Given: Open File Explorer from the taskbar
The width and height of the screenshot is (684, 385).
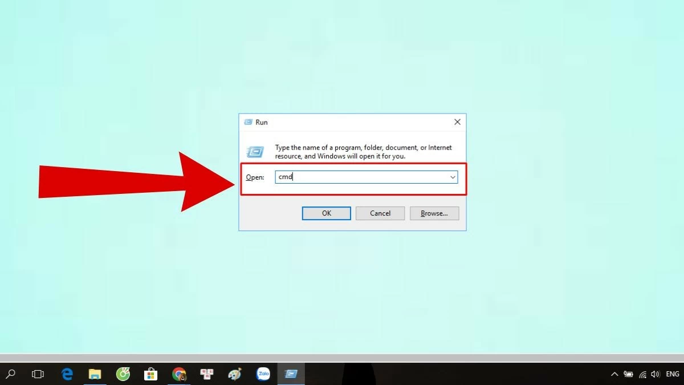Looking at the screenshot, I should (x=95, y=374).
